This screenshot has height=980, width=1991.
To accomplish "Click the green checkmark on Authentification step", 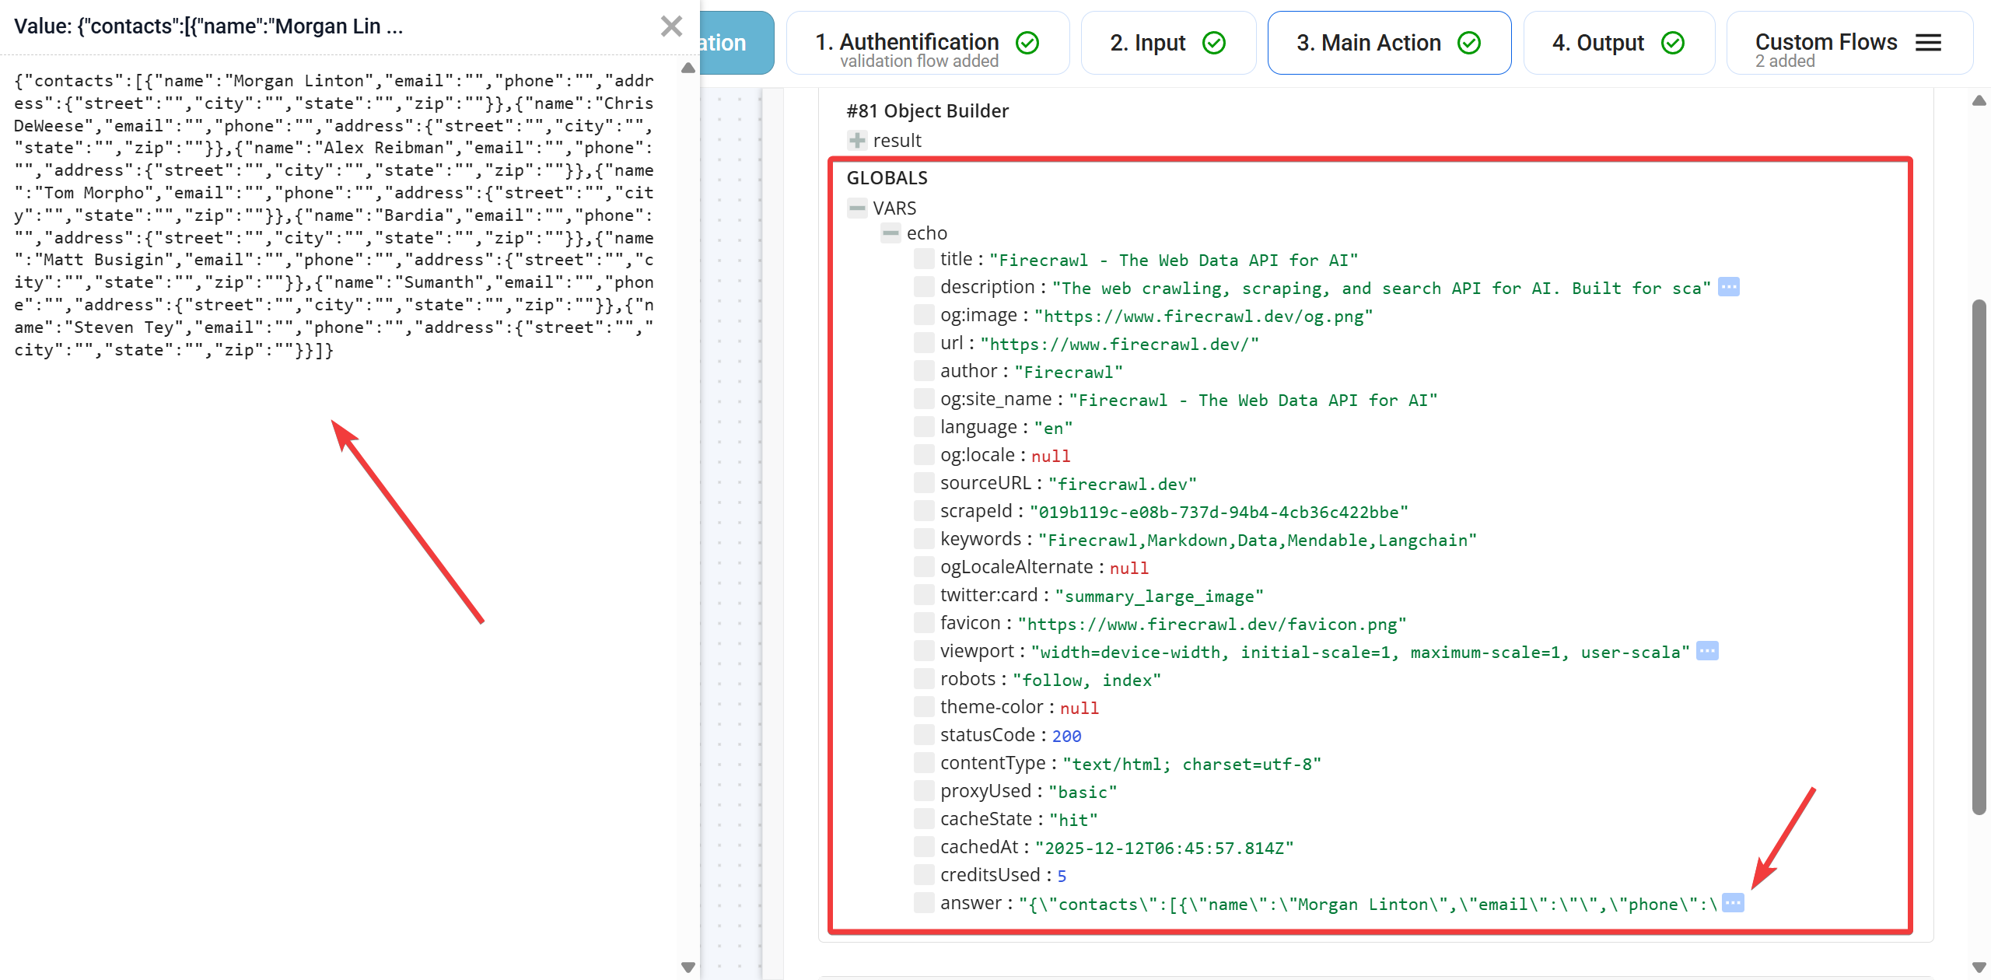I will 1027,43.
